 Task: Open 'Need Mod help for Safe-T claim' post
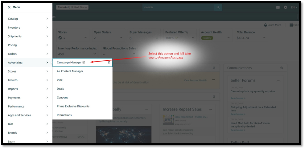250,125
